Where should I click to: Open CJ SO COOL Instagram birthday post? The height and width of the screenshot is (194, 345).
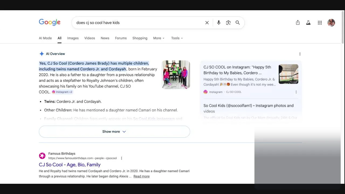click(237, 70)
